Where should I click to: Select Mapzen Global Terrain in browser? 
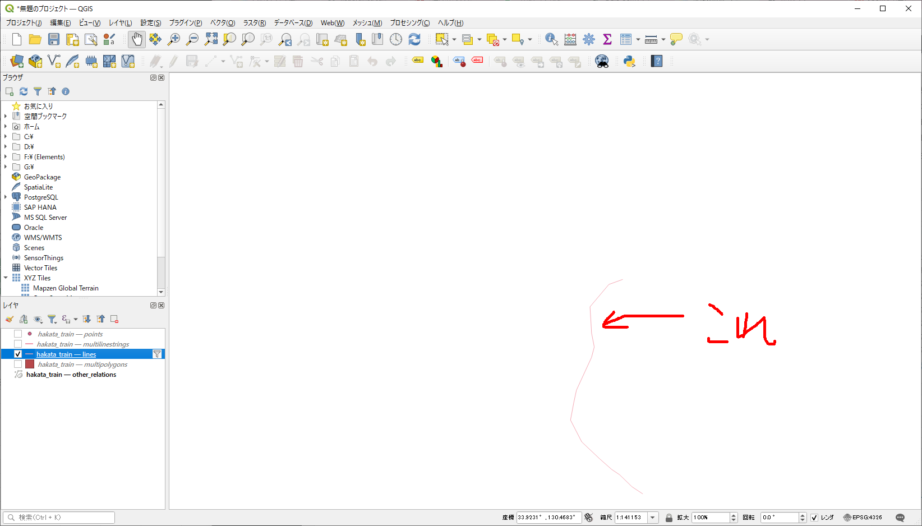tap(66, 288)
